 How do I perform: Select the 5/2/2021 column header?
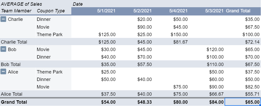[x=142, y=11]
